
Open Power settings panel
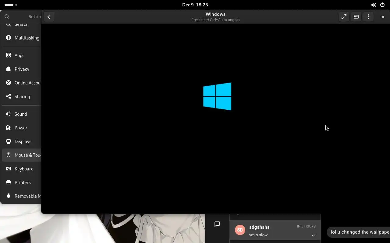click(x=21, y=128)
